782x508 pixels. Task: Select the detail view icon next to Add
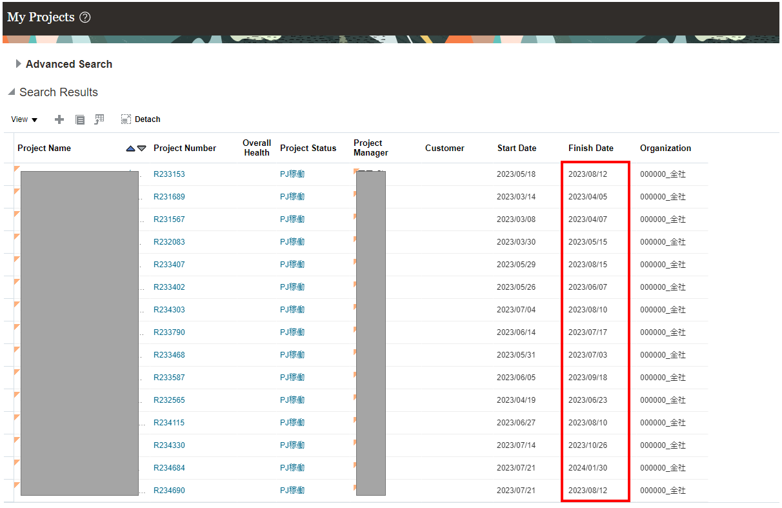coord(80,119)
